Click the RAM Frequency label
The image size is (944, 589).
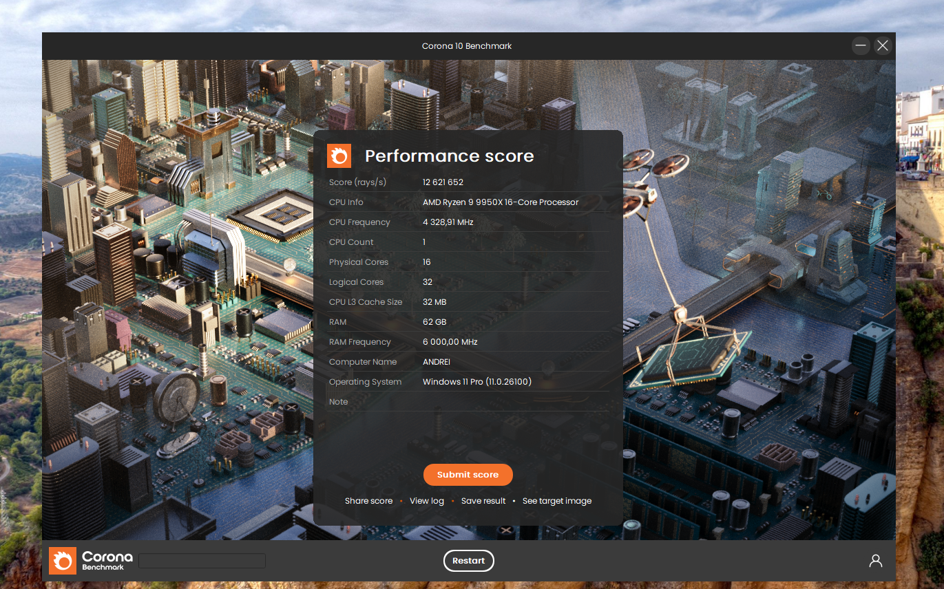(359, 342)
